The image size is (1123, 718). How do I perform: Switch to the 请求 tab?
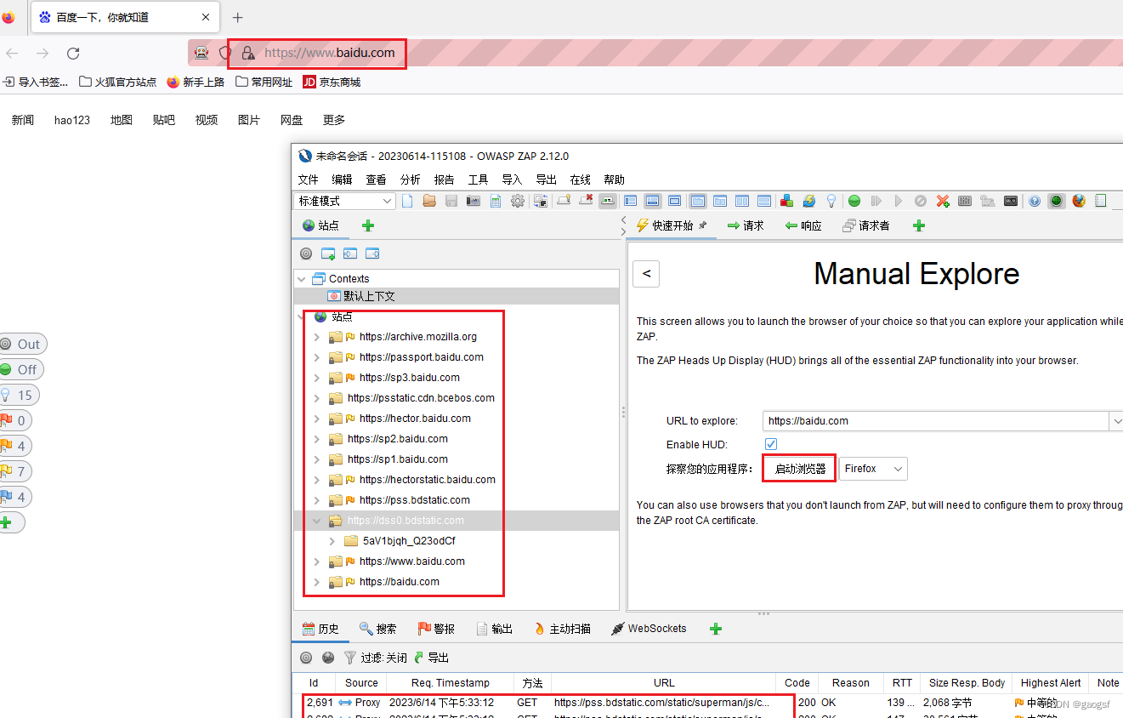pyautogui.click(x=746, y=225)
